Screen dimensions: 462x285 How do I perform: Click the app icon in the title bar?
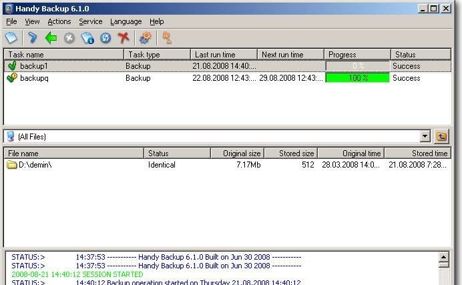coord(8,9)
